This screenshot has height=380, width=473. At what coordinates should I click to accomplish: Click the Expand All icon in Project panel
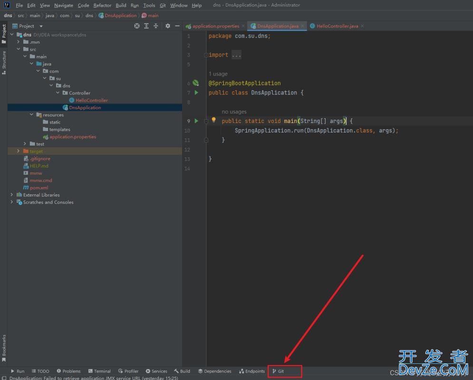(x=146, y=26)
